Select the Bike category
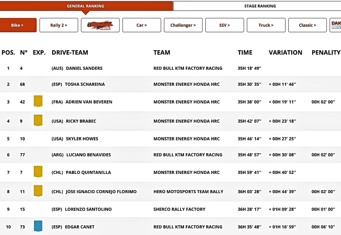This screenshot has width=341, height=235. pyautogui.click(x=18, y=25)
